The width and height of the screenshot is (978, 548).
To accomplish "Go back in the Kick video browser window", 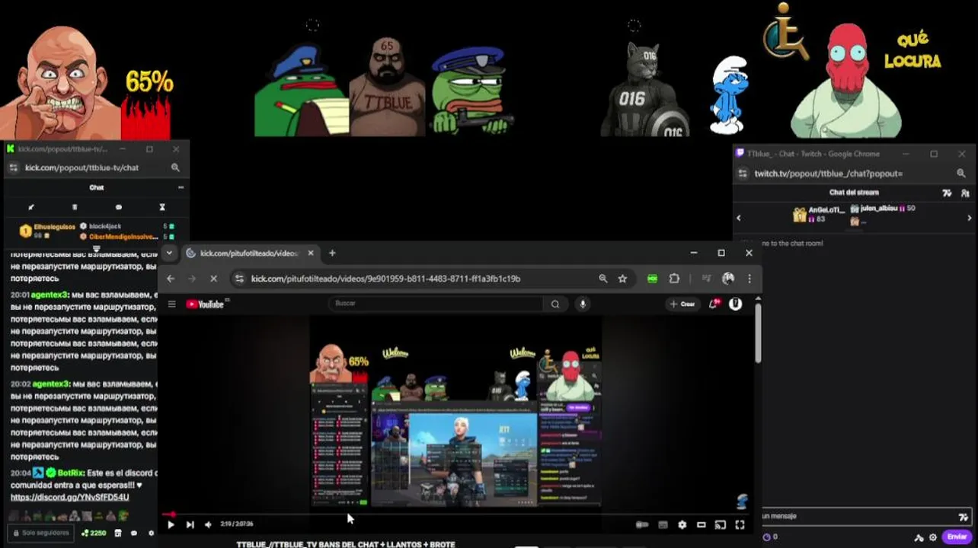I will coord(171,279).
